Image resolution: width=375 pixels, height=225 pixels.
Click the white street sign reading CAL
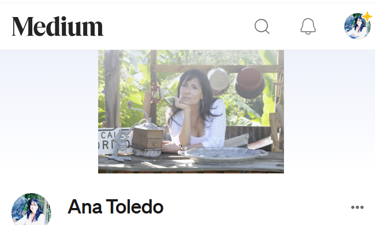pos(112,141)
